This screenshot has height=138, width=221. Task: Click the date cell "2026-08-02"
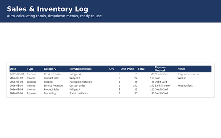[16, 78]
